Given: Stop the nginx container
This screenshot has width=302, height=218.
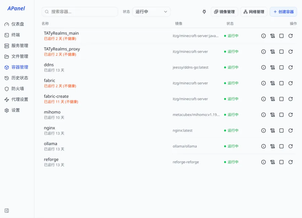Looking at the screenshot, I should tap(282, 130).
